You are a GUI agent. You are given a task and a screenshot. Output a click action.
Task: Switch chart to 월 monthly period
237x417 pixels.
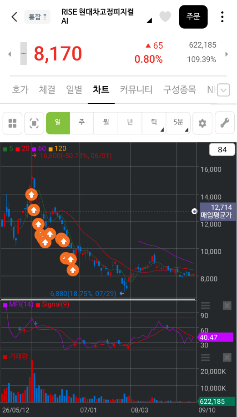click(106, 123)
